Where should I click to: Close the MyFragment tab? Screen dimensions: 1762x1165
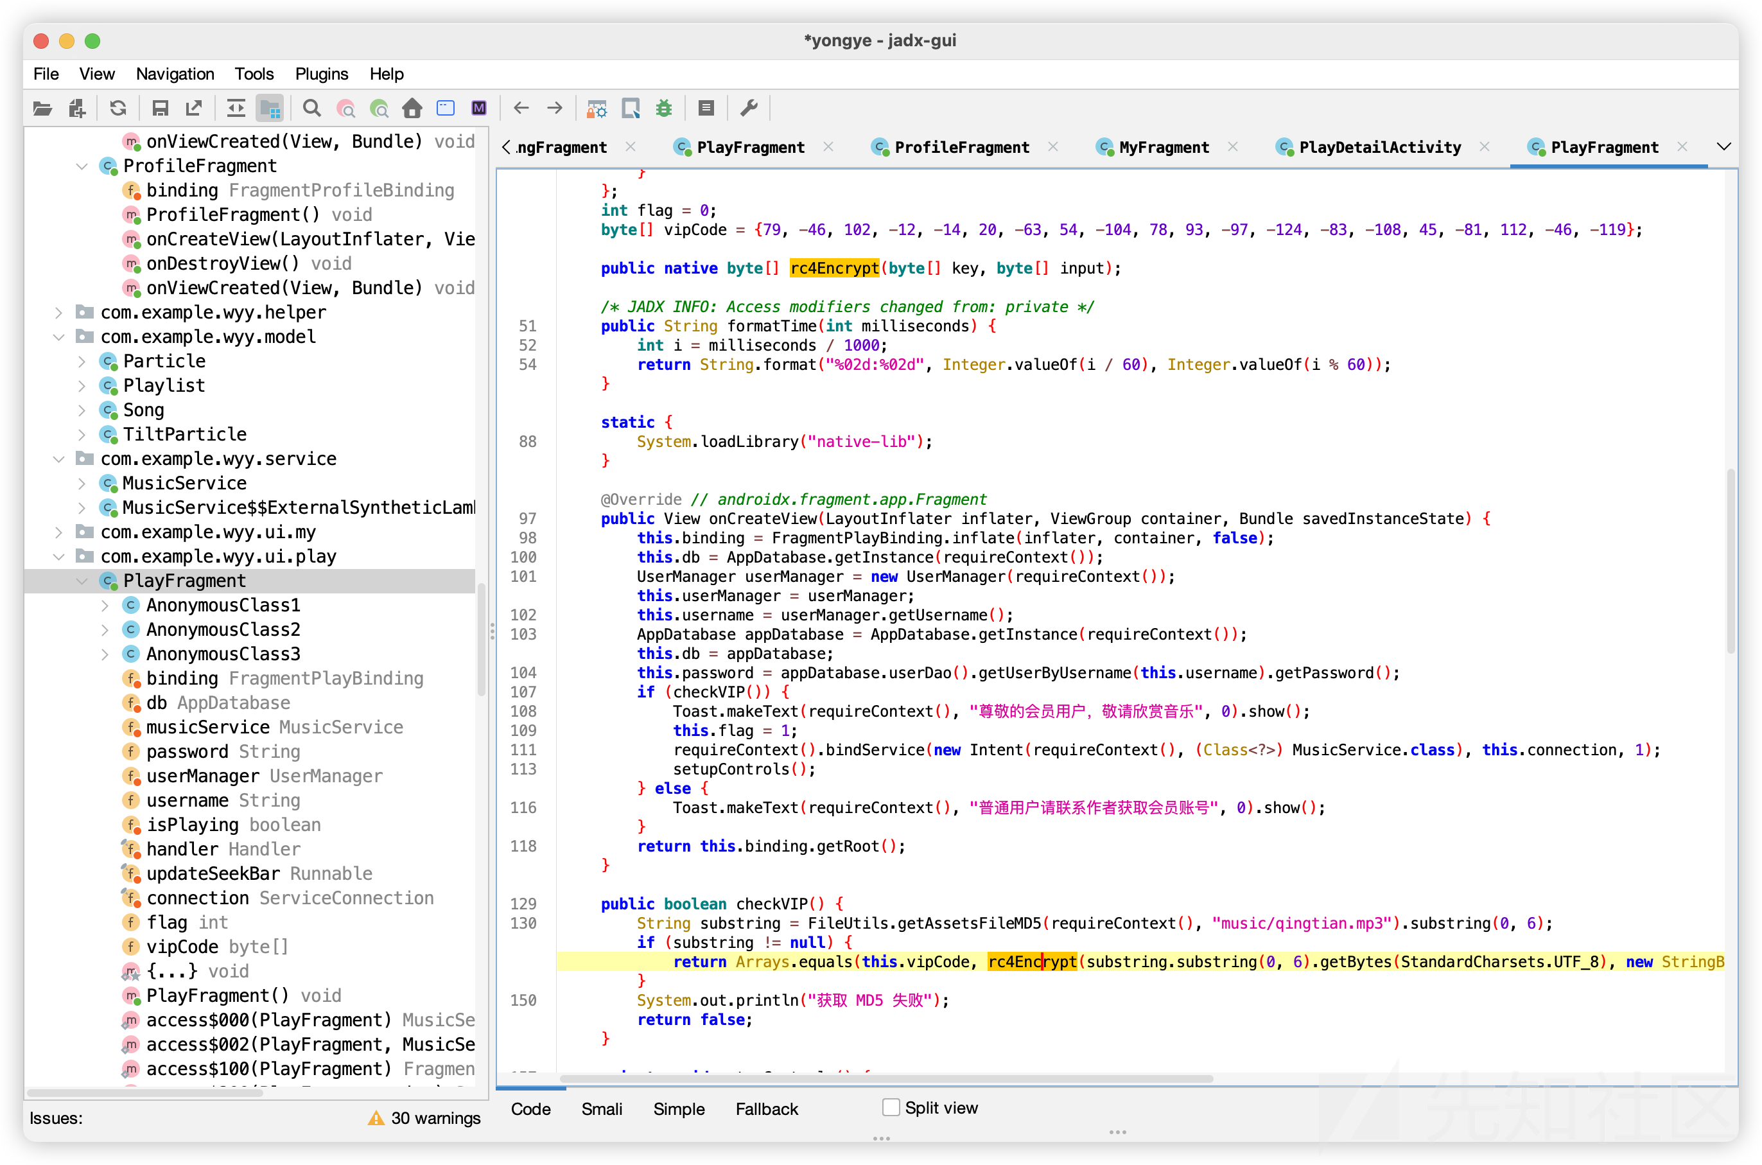[x=1232, y=147]
